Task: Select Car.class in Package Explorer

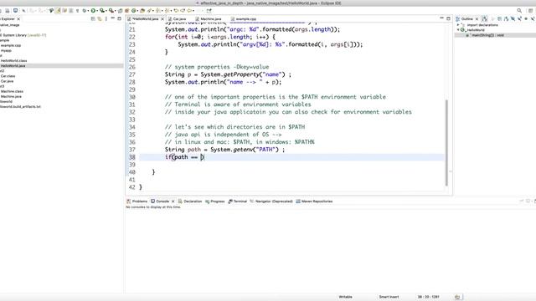Action: [x=8, y=76]
